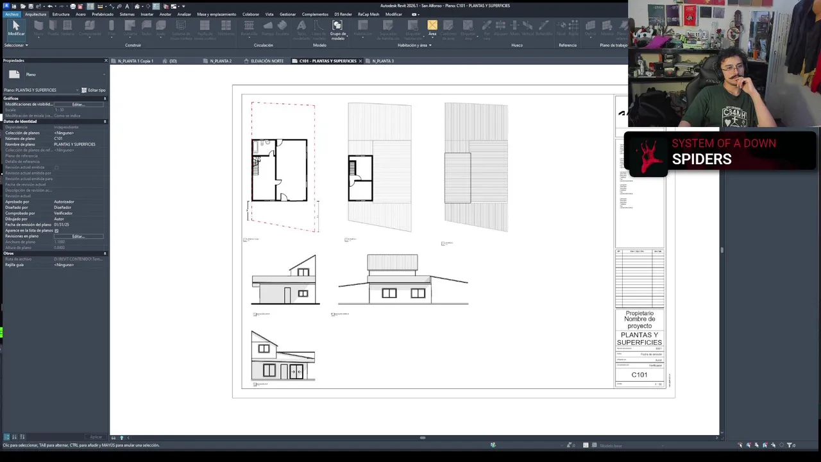Open the N_PLANTA 1 Copia 1 view tab
The height and width of the screenshot is (462, 821).
pyautogui.click(x=135, y=61)
